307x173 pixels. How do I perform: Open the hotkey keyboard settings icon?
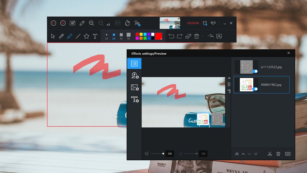pos(288,154)
